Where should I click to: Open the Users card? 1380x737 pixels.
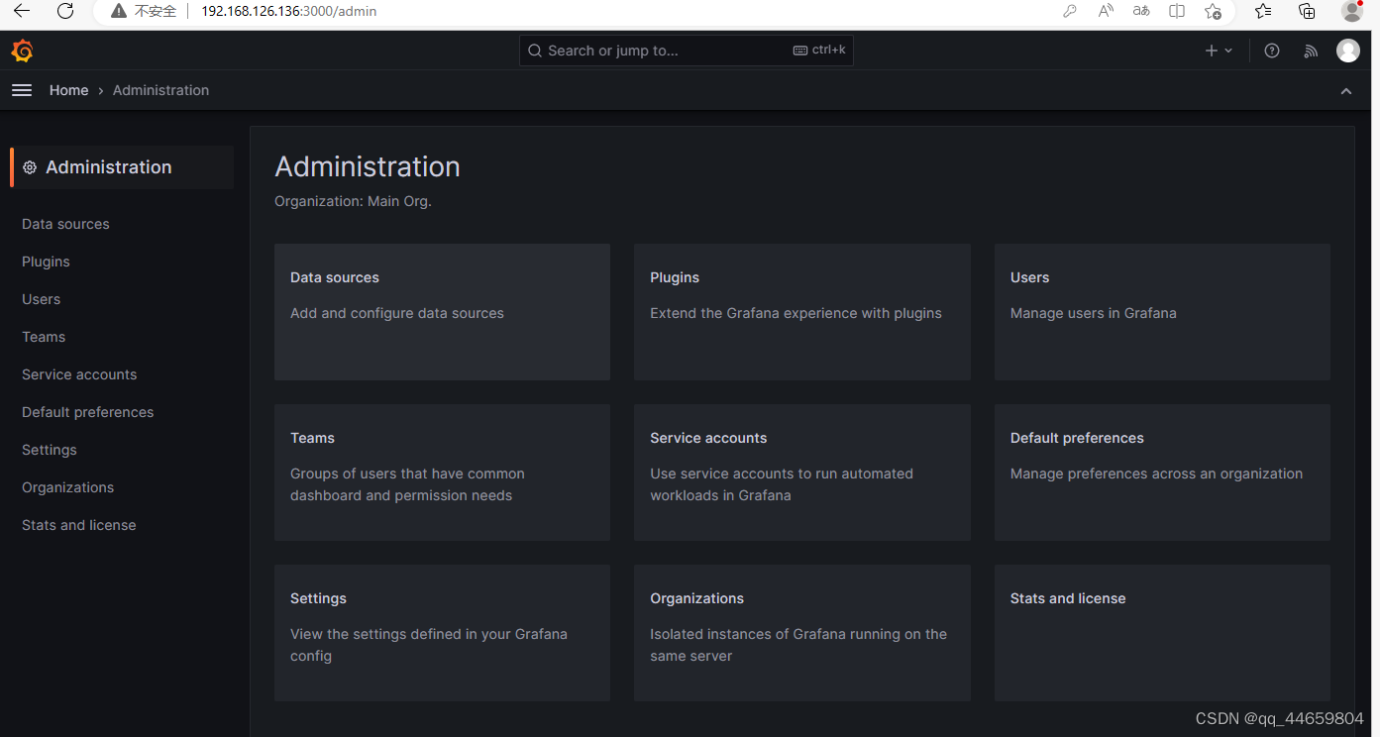pos(1162,312)
